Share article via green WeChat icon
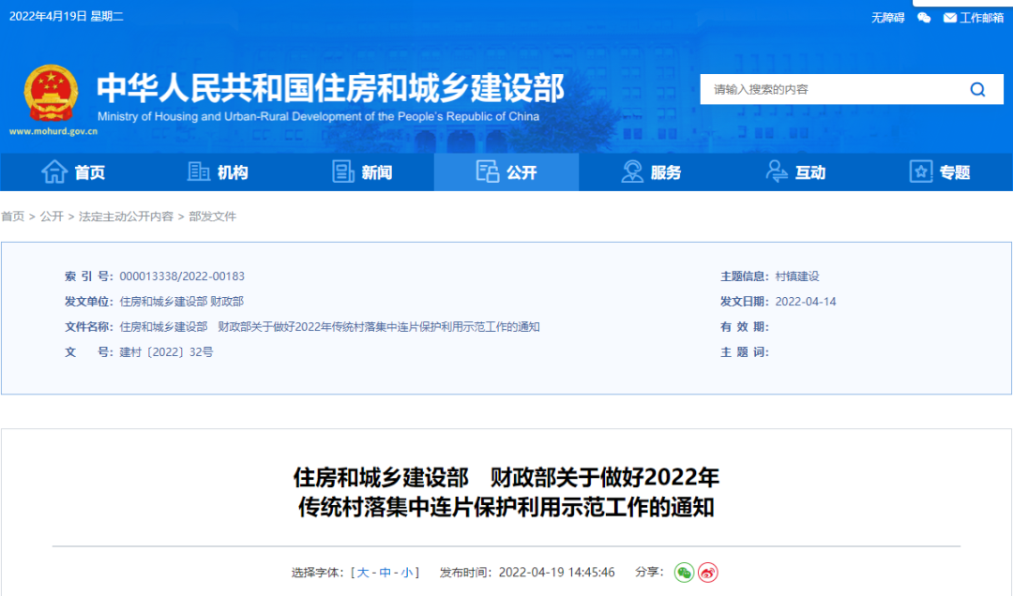The width and height of the screenshot is (1013, 596). click(x=684, y=573)
